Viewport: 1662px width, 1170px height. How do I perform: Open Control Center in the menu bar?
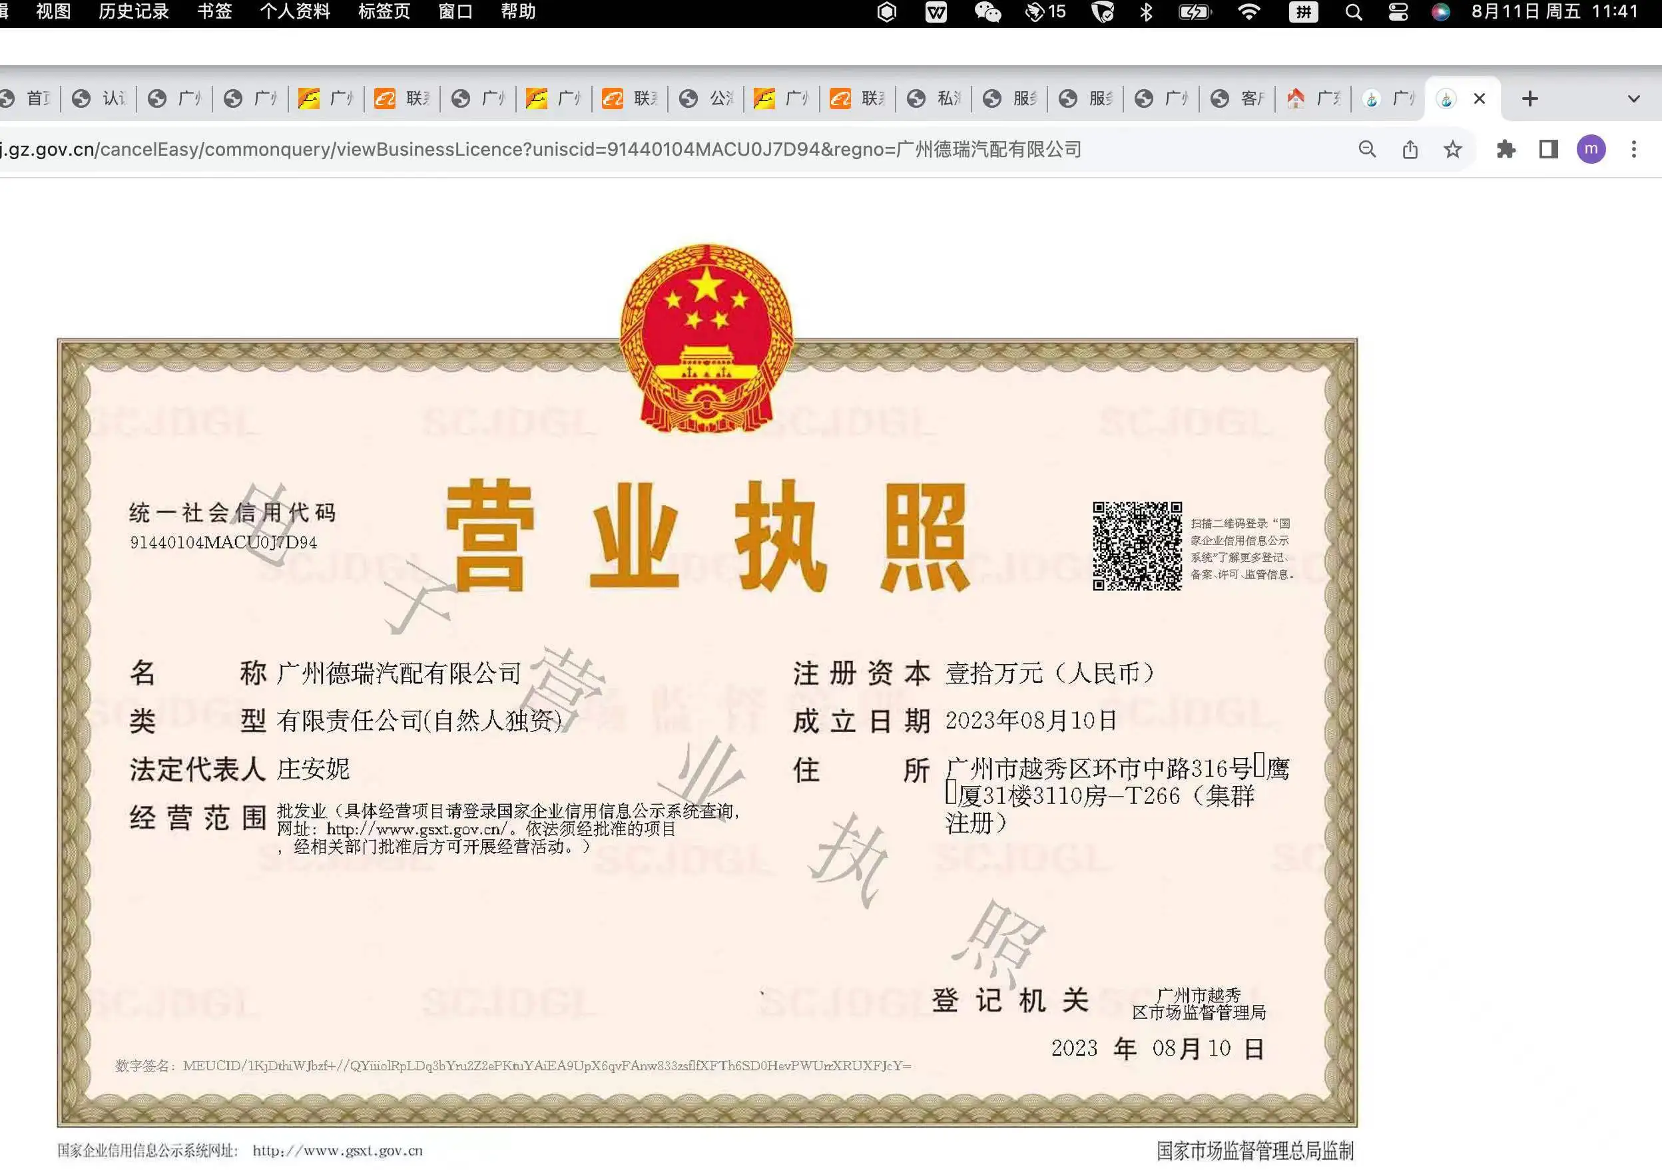1398,12
